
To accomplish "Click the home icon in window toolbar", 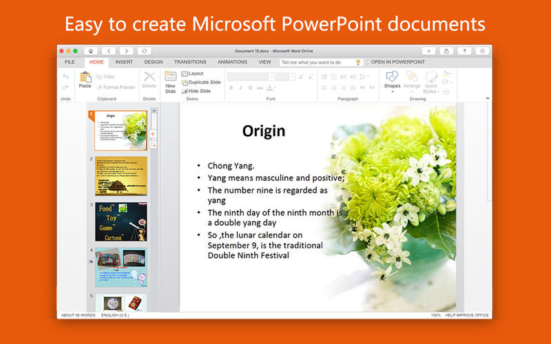I will (x=91, y=51).
